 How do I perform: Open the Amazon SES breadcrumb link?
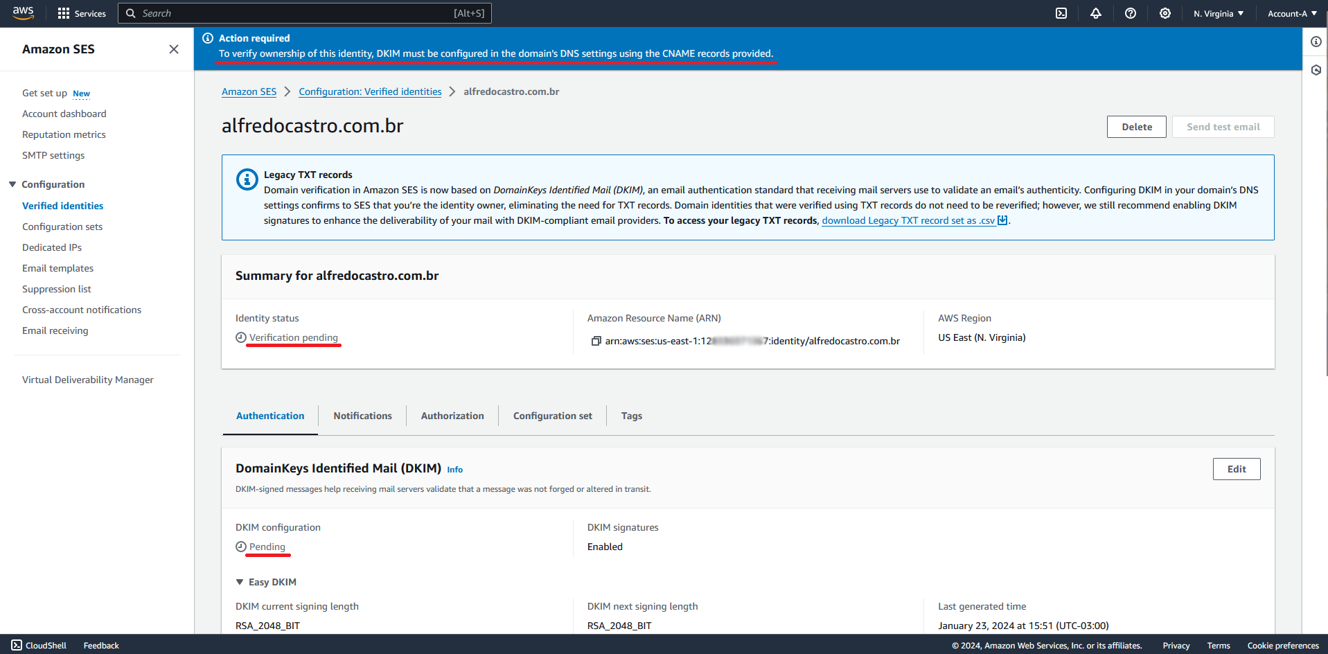pos(249,91)
